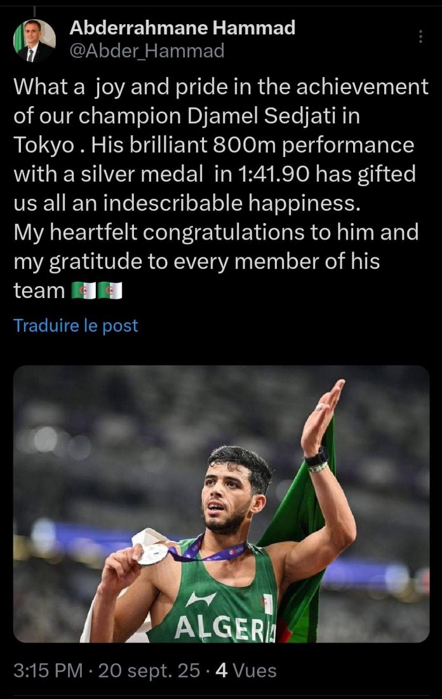Click Traduire le post to translate
The width and height of the screenshot is (442, 699).
(x=76, y=326)
